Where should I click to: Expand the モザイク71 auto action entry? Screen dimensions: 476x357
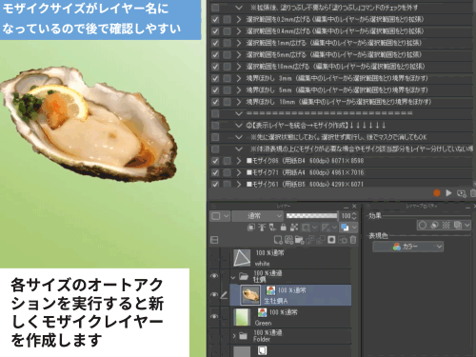pyautogui.click(x=239, y=172)
